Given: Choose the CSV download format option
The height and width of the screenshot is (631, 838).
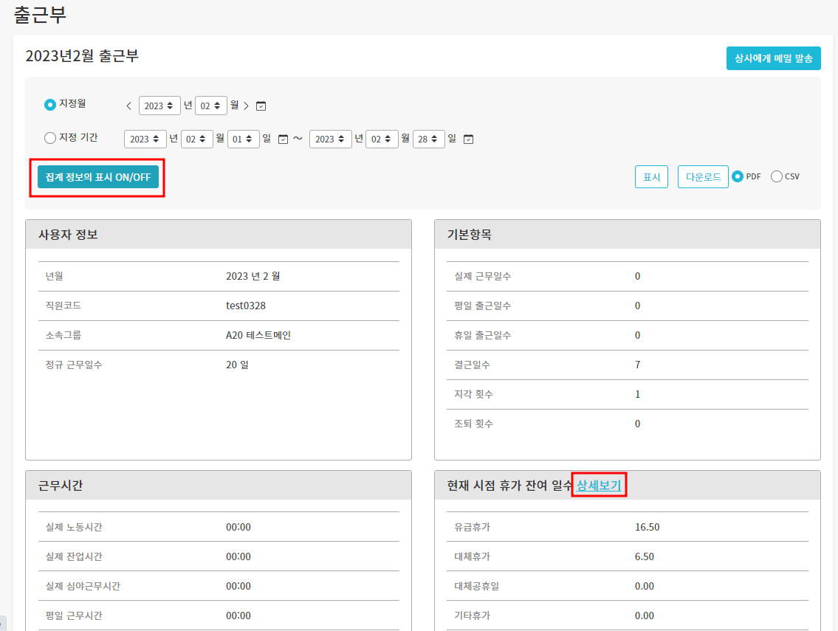Looking at the screenshot, I should 776,176.
